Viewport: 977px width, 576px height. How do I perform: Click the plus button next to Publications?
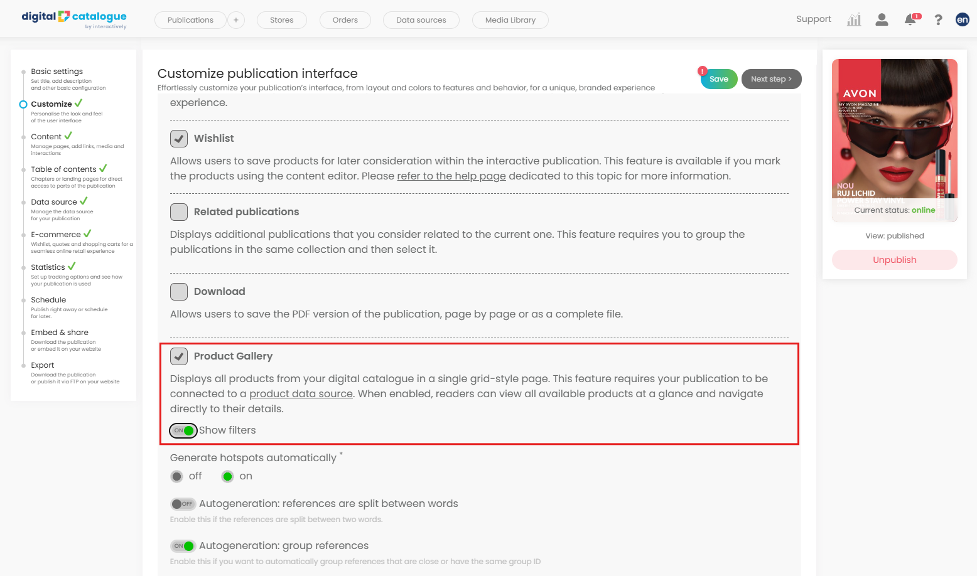click(x=236, y=20)
